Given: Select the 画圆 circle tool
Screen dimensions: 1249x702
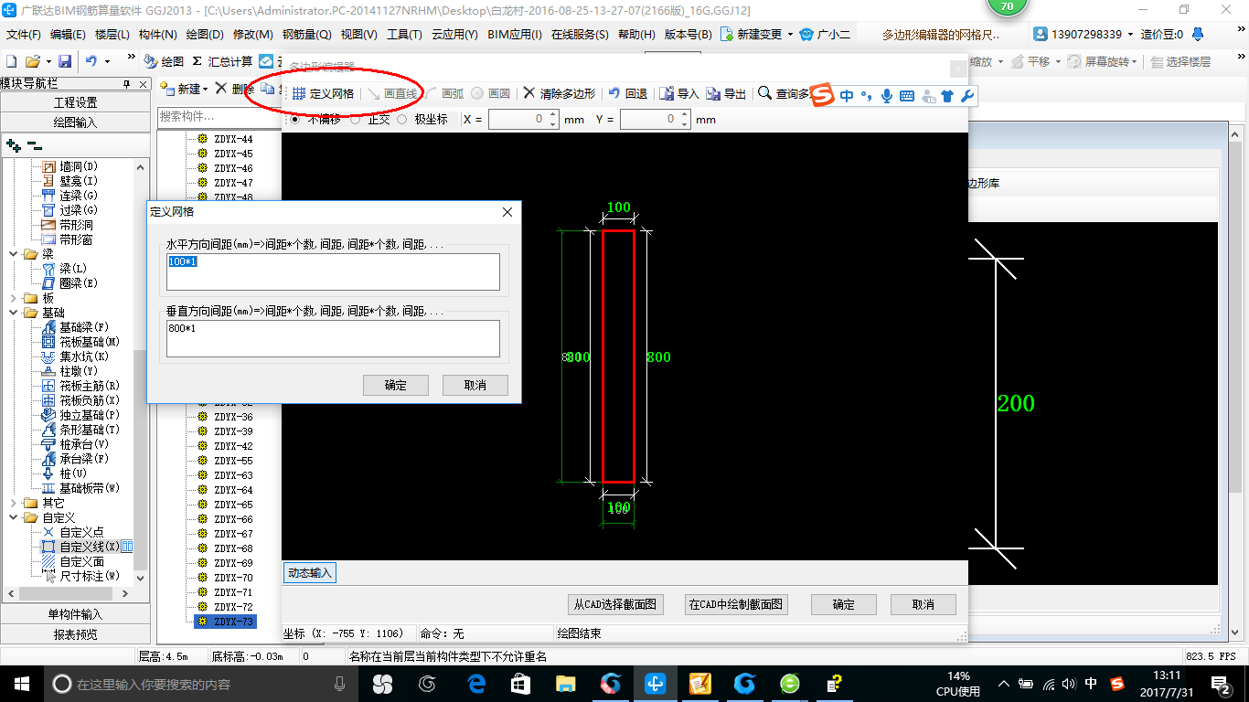Looking at the screenshot, I should click(x=491, y=93).
